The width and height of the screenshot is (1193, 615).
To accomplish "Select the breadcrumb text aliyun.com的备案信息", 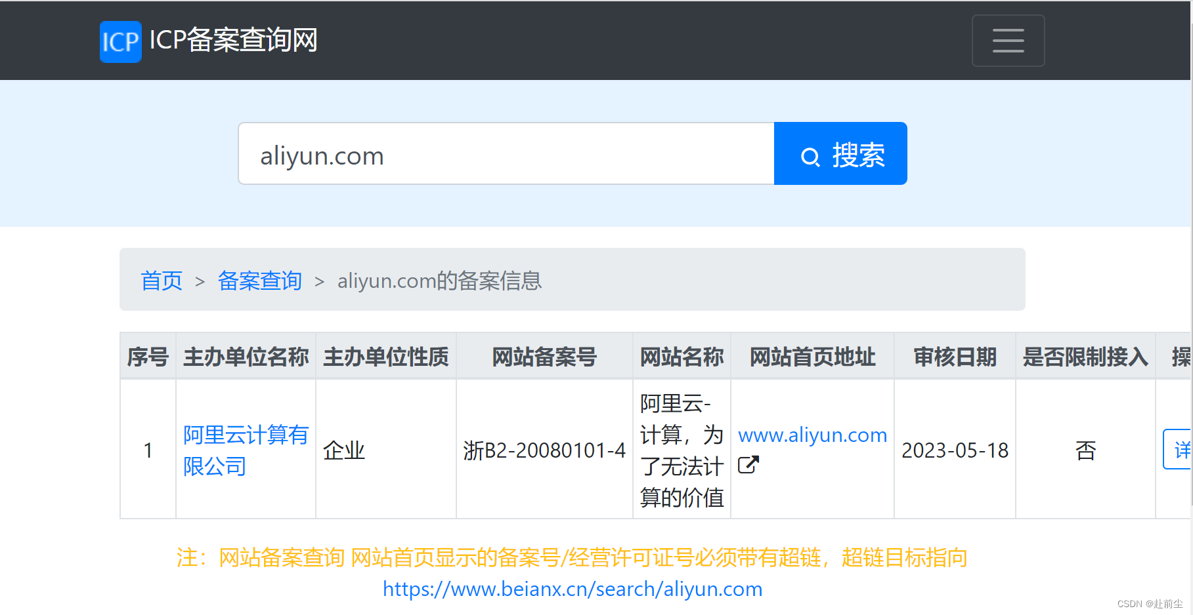I will [439, 281].
